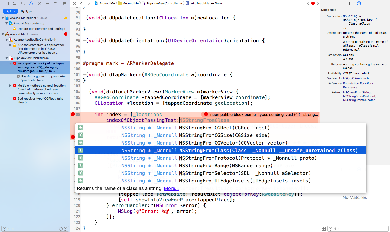390x232 pixels.
Task: Show the File inspector icon
Action: click(351, 3)
